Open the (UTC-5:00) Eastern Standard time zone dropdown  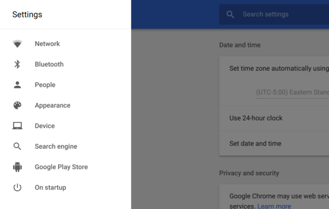pos(292,92)
